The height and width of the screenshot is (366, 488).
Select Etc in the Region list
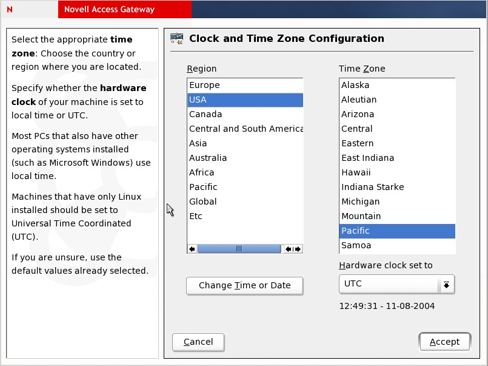[196, 216]
